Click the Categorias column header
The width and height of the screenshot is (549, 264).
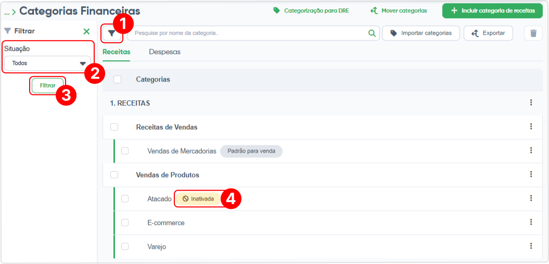[153, 80]
